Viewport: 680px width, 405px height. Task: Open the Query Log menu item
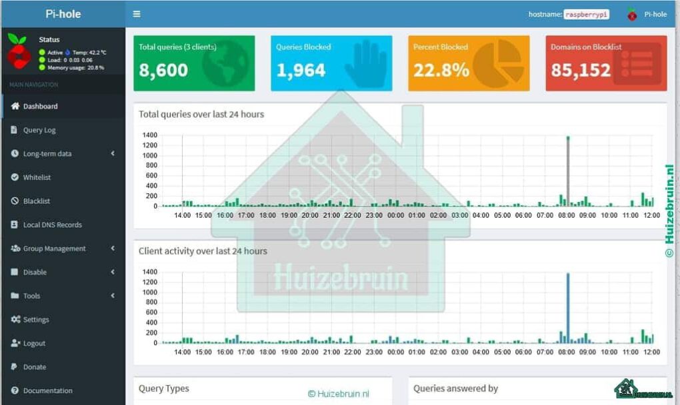point(63,130)
